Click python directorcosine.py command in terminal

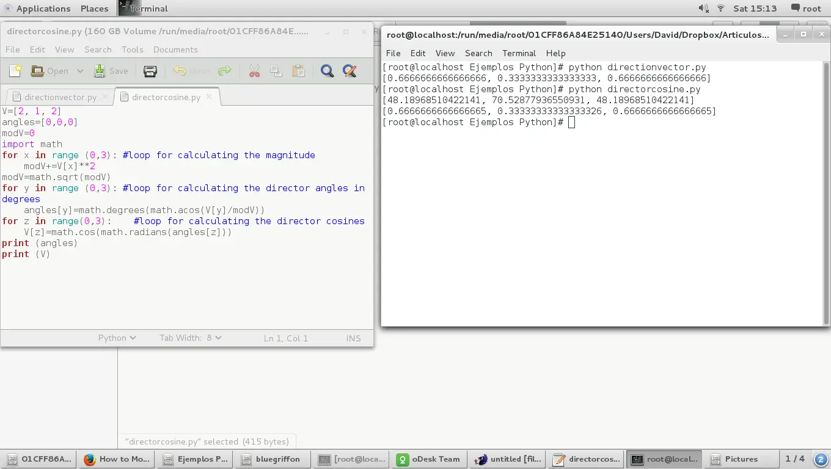(634, 89)
